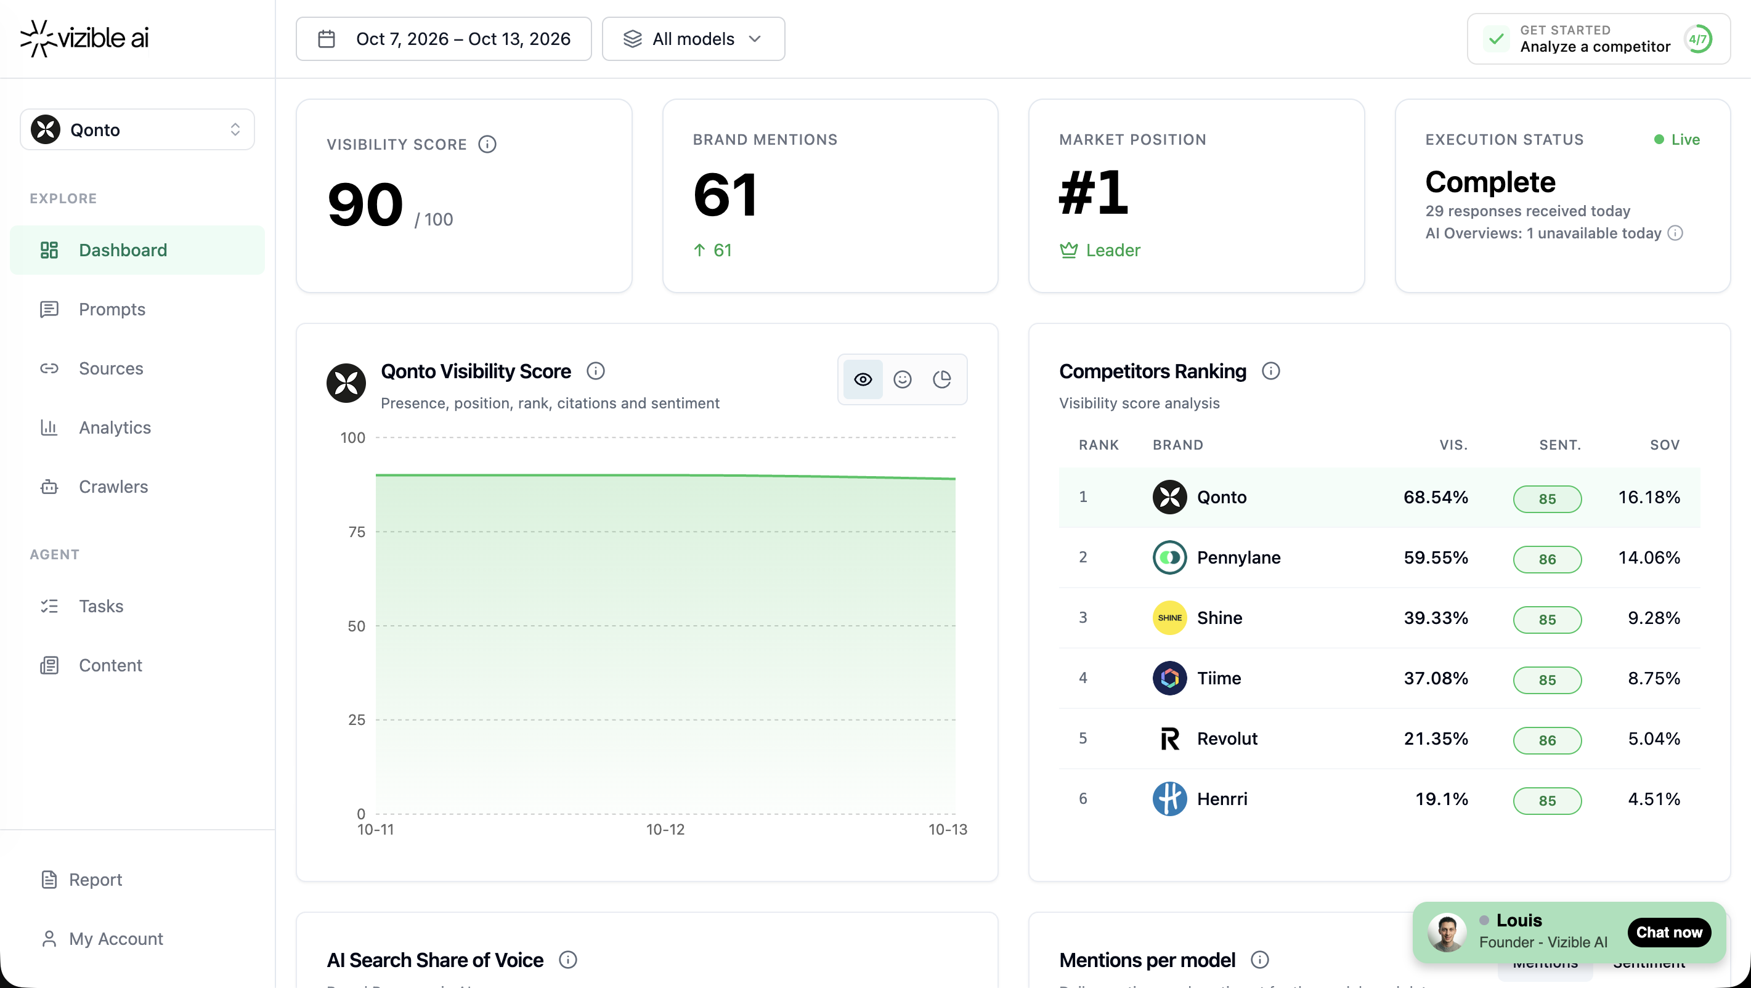
Task: Open the All models dropdown
Action: (693, 39)
